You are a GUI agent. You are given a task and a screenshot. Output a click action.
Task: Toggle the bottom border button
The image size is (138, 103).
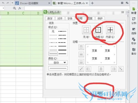click(81, 62)
